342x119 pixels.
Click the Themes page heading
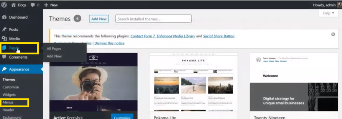pyautogui.click(x=60, y=19)
